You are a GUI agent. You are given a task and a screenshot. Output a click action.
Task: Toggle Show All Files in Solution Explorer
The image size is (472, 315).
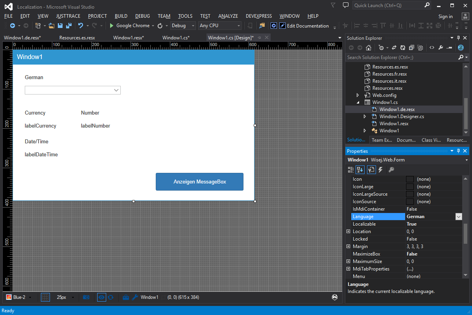pos(420,48)
